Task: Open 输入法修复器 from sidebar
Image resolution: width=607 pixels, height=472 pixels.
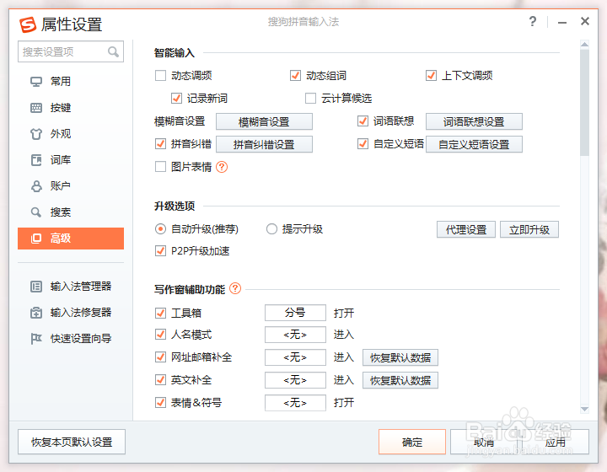Action: point(71,313)
